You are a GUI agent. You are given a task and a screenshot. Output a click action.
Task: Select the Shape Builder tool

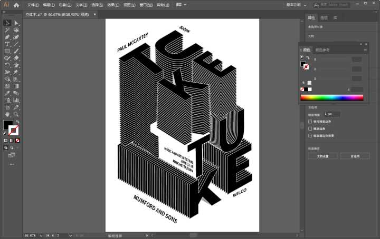coord(7,79)
